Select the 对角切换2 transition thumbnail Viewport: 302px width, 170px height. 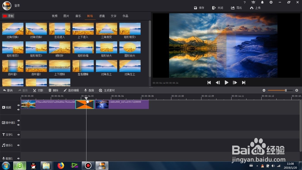click(x=36, y=29)
